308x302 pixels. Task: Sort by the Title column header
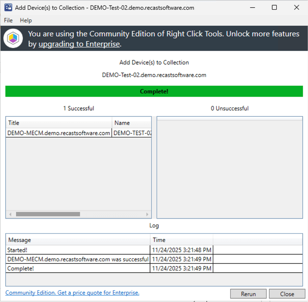pos(59,123)
